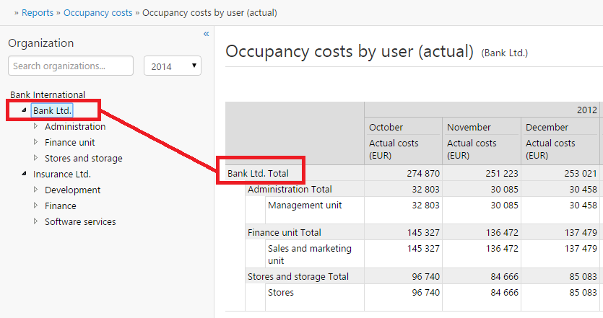Select Bank Ltd. organization in tree
Viewport: 603px width, 318px height.
coord(52,110)
